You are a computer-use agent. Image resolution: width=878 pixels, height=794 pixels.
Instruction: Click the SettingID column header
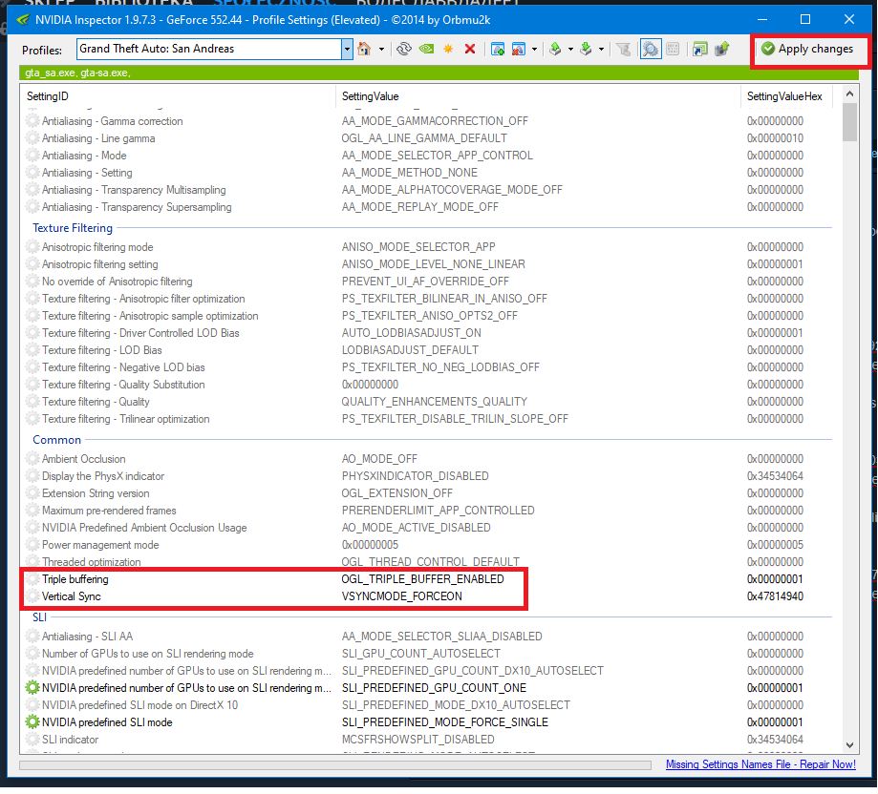tap(178, 96)
